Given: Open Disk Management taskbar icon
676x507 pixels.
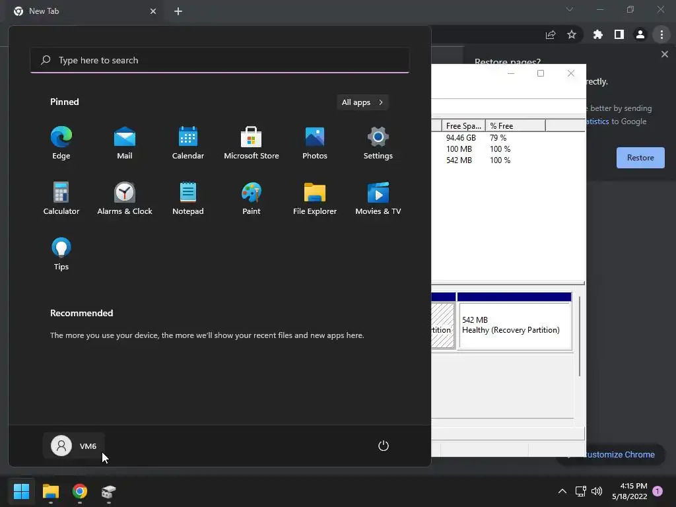Looking at the screenshot, I should coord(109,491).
